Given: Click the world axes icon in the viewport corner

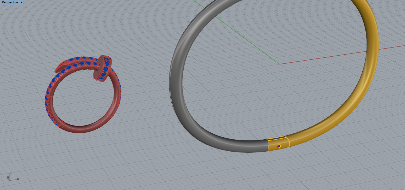Looking at the screenshot, I should tap(12, 177).
